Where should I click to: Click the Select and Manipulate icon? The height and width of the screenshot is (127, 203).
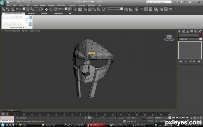(x=75, y=9)
